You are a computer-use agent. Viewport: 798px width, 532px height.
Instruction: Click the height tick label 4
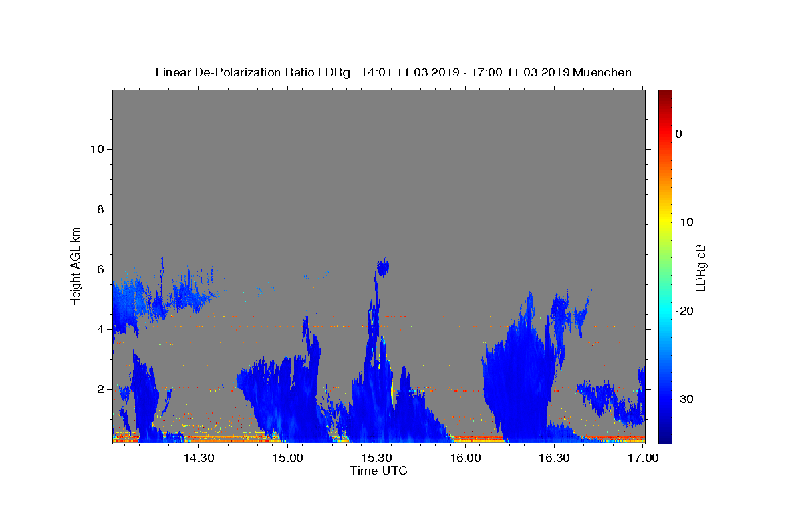point(100,329)
